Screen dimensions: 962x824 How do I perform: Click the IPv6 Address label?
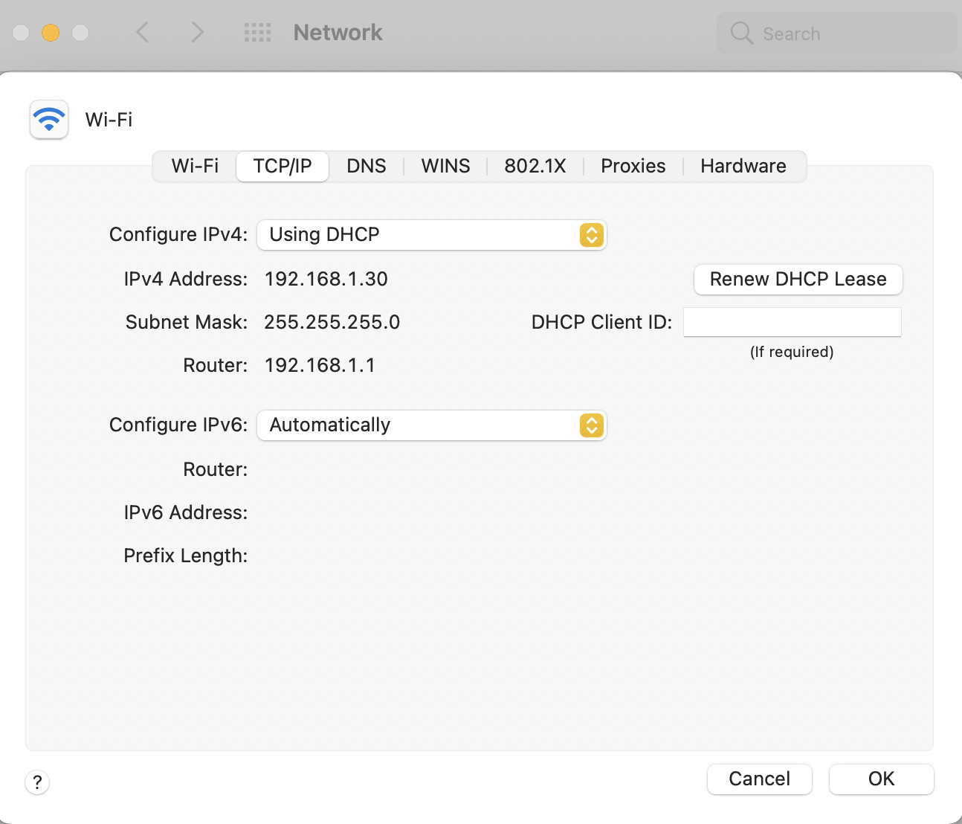point(186,512)
